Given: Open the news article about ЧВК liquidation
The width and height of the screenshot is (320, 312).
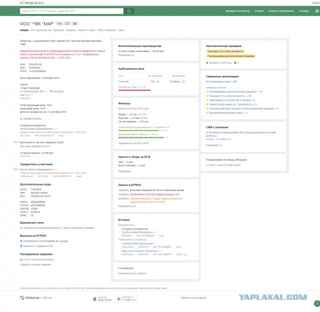Looking at the screenshot, I should (241, 134).
